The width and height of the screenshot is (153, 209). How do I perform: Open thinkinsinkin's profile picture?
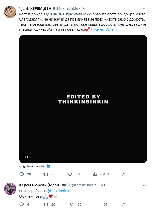coord(10,11)
